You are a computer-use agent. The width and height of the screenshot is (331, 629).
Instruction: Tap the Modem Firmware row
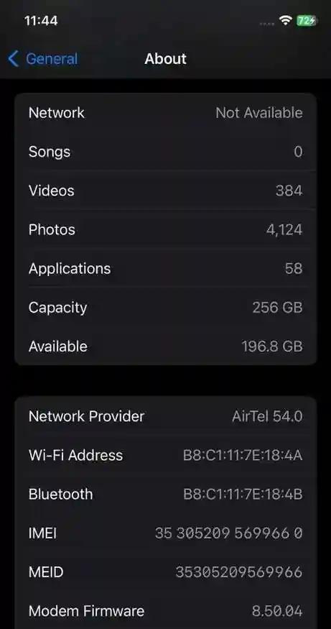pos(165,611)
